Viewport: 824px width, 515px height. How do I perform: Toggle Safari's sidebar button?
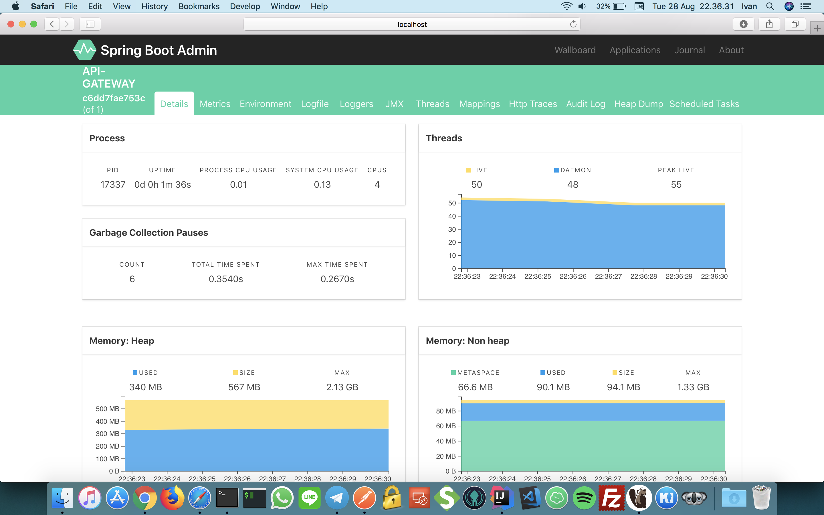pyautogui.click(x=90, y=24)
